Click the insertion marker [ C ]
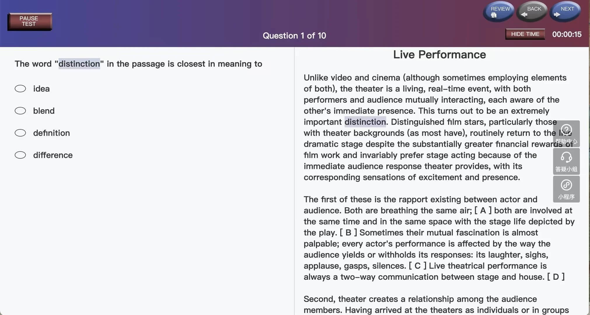 (418, 266)
